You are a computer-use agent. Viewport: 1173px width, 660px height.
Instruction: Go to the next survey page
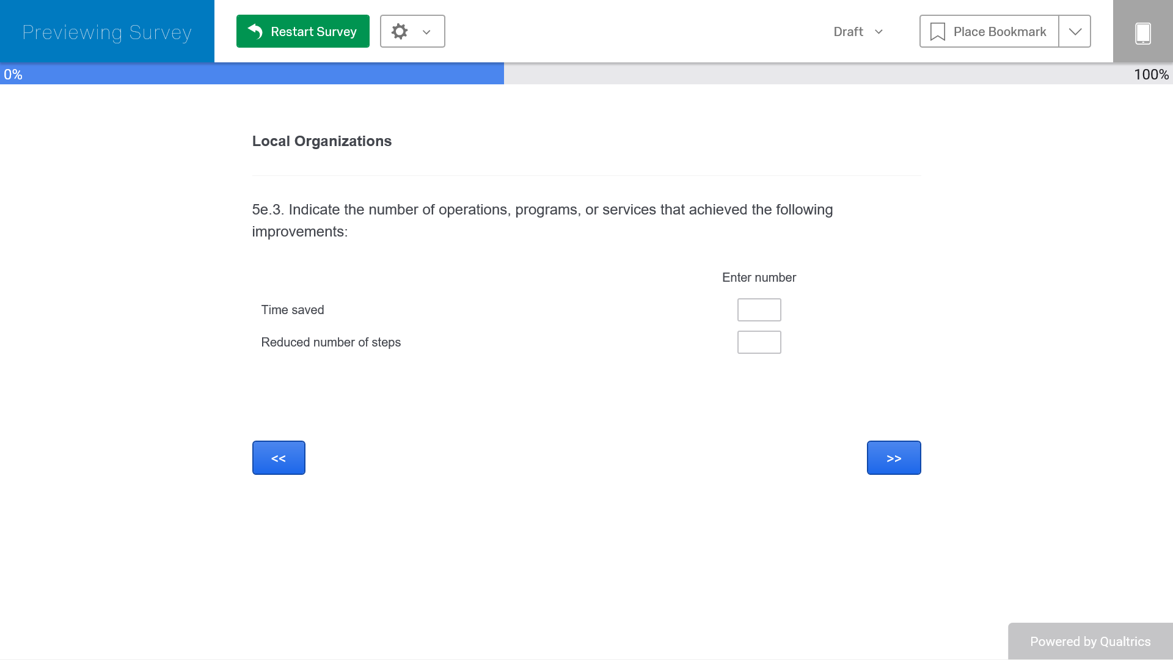[x=893, y=458]
